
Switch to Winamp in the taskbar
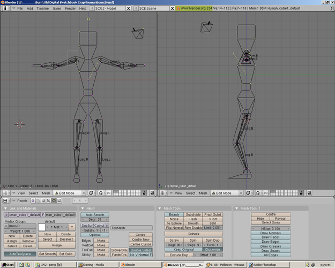[226, 265]
